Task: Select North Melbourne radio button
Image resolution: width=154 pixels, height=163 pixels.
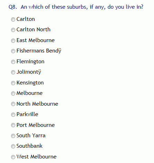Action: 13,104
